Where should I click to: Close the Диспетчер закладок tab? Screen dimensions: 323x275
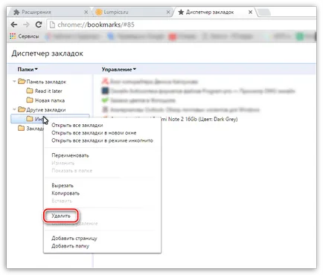pos(251,12)
